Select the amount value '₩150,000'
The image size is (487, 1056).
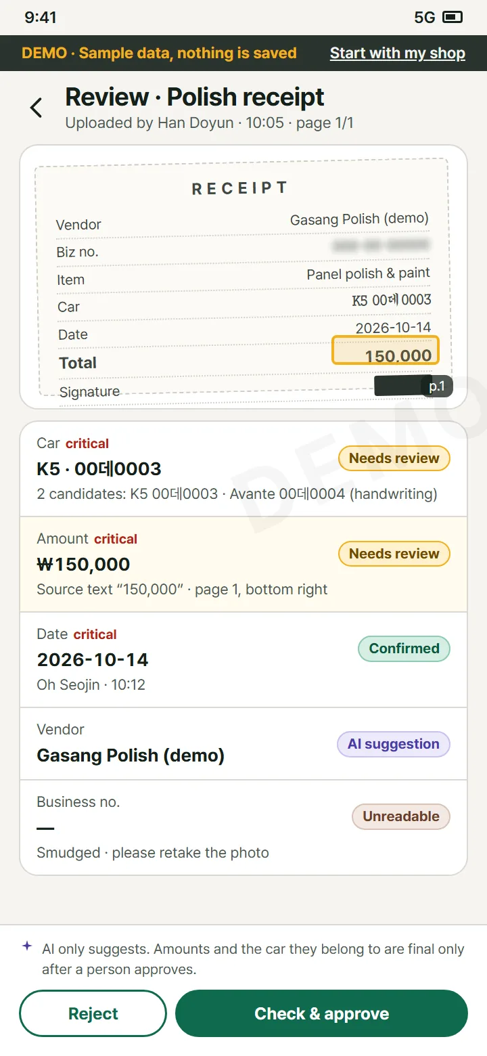(83, 565)
